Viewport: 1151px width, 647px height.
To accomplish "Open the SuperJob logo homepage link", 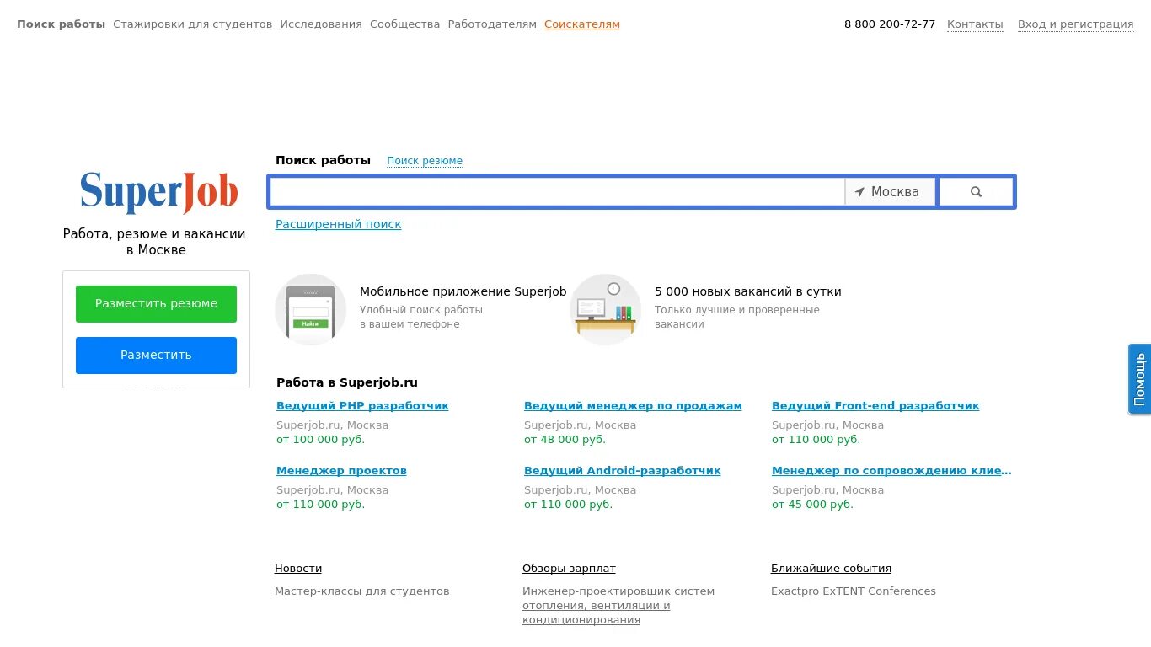I will tap(158, 191).
